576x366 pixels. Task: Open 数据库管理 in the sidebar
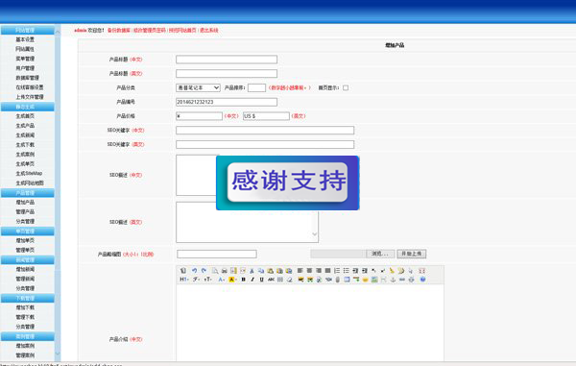(x=27, y=78)
